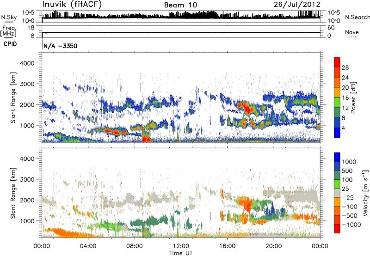Select the velocity colorbar "500" label
370x256 pixels.
click(x=348, y=171)
